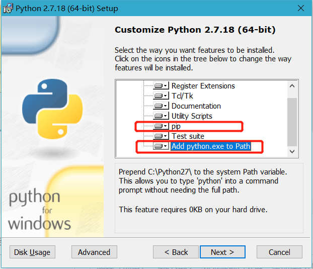Open pip feature install dropdown icon

click(161, 126)
